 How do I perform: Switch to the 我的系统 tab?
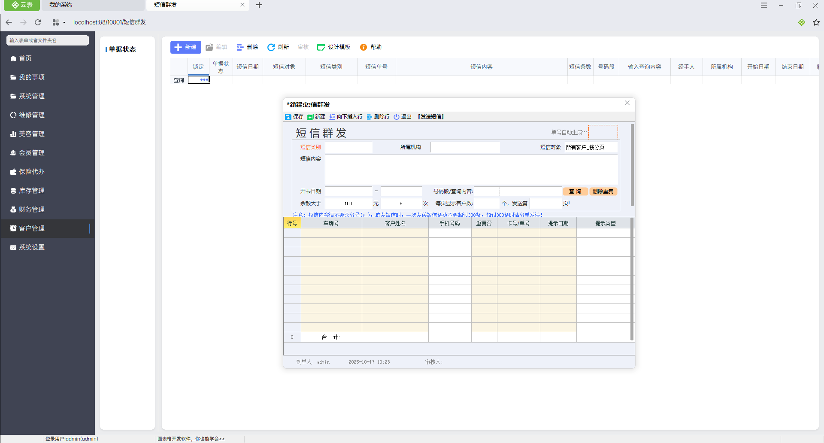pyautogui.click(x=61, y=5)
